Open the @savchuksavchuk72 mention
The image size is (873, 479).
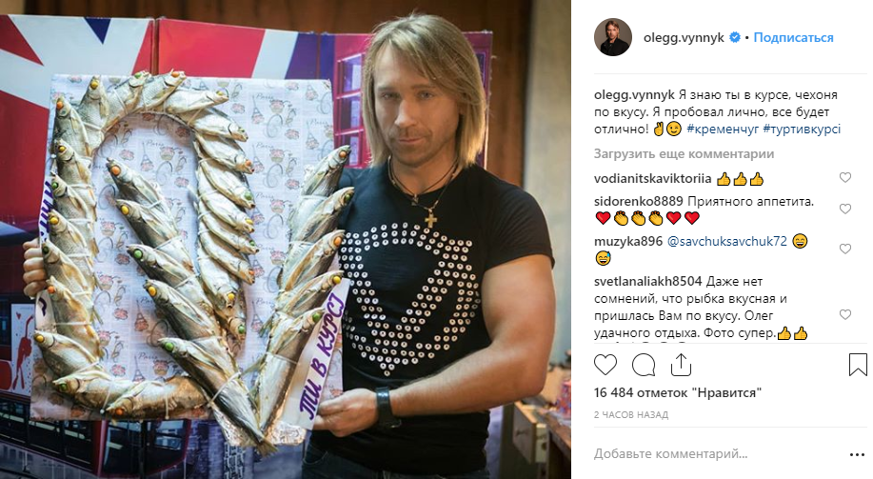(727, 241)
